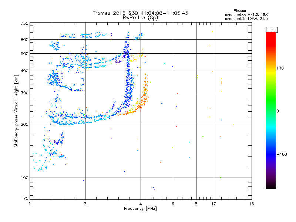This screenshot has height=222, width=296.
Task: Click the x-axis label '16'
Action: pos(252,204)
